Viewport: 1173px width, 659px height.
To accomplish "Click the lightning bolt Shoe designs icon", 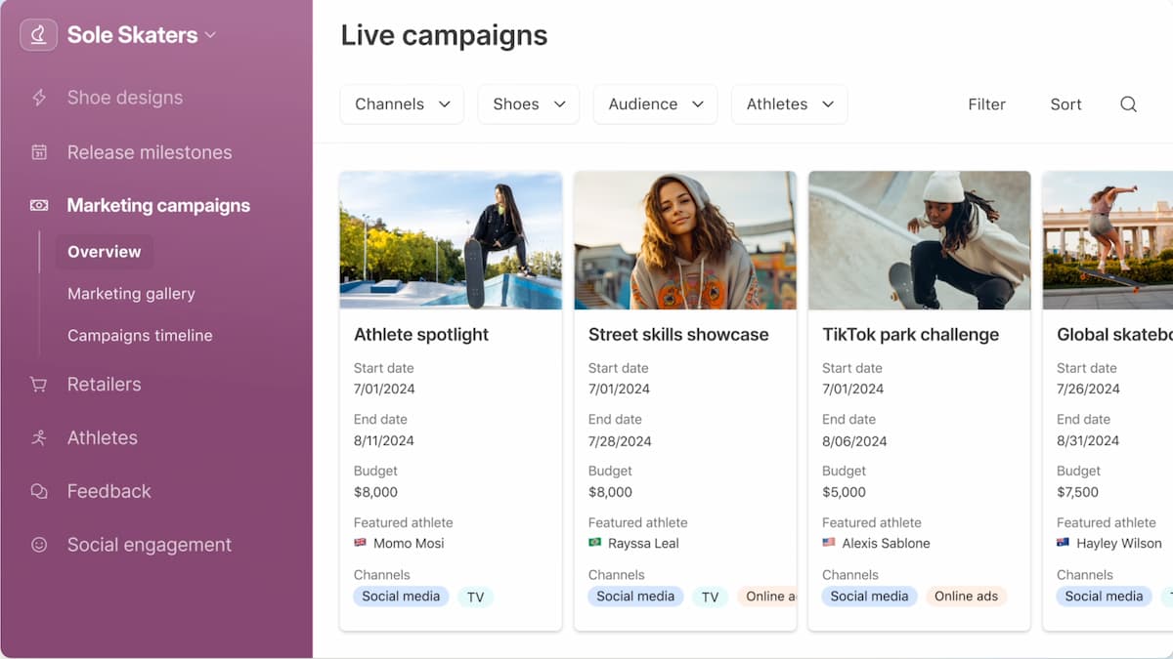I will click(x=39, y=98).
